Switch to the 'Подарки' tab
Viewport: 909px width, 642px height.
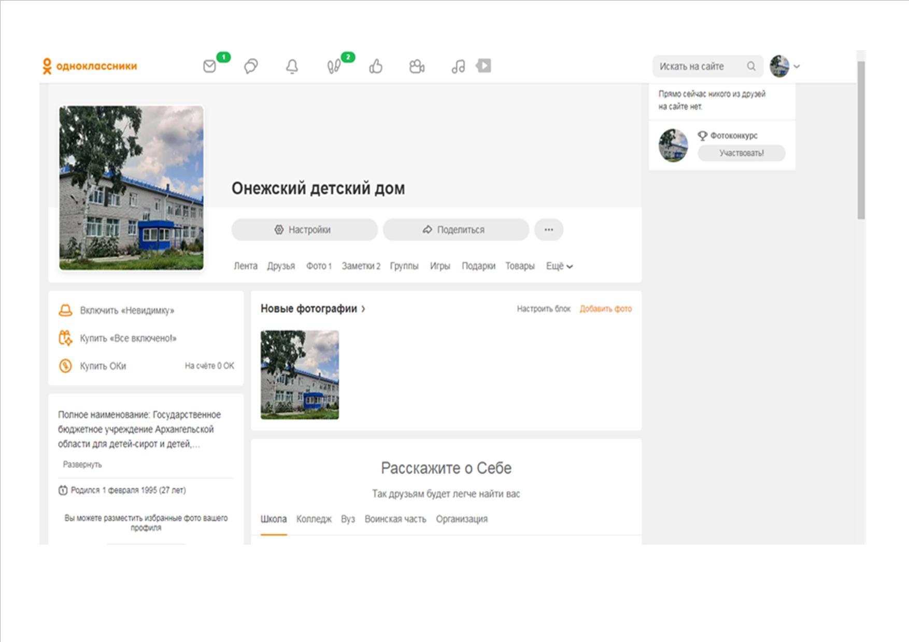[478, 266]
